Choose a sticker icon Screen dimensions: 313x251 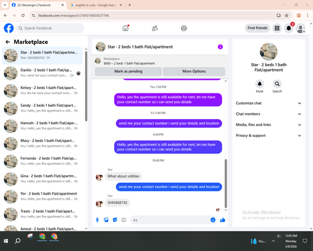[x=115, y=220]
